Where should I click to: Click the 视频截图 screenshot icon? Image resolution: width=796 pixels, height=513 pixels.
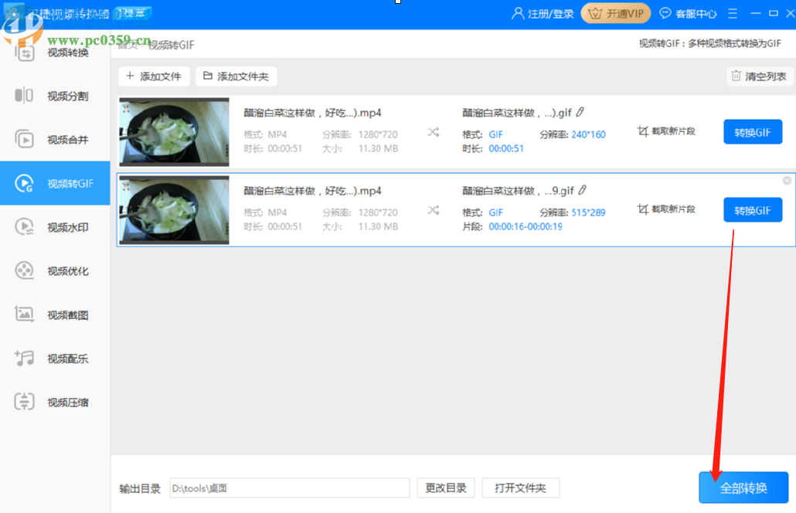pos(24,314)
